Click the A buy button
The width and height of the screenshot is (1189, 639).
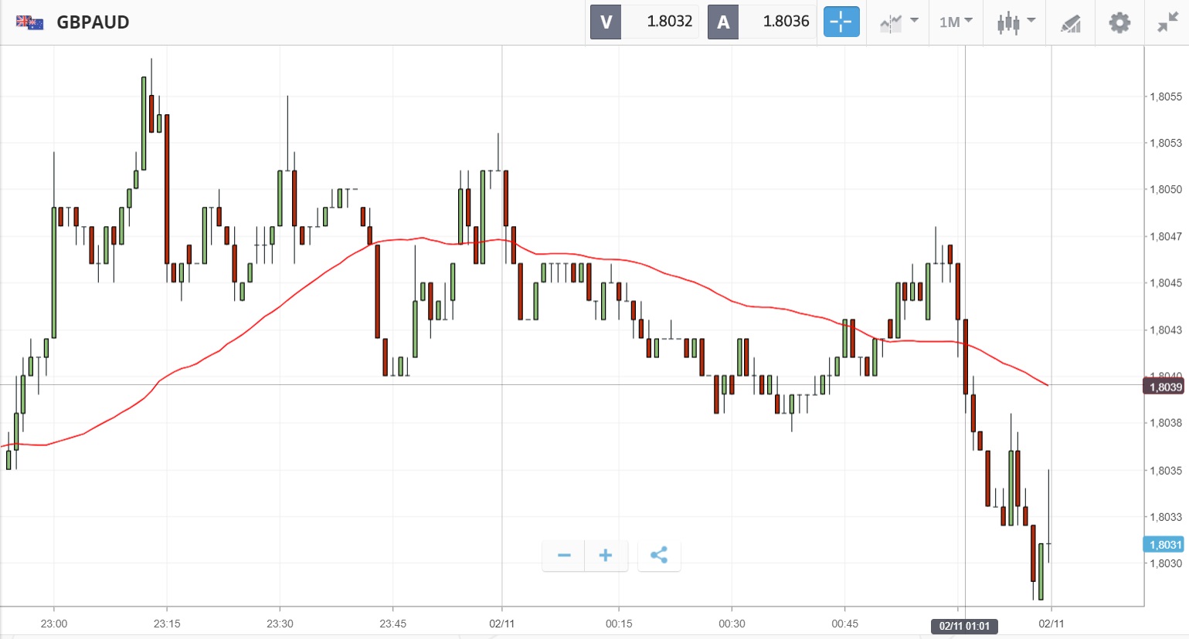(x=723, y=22)
